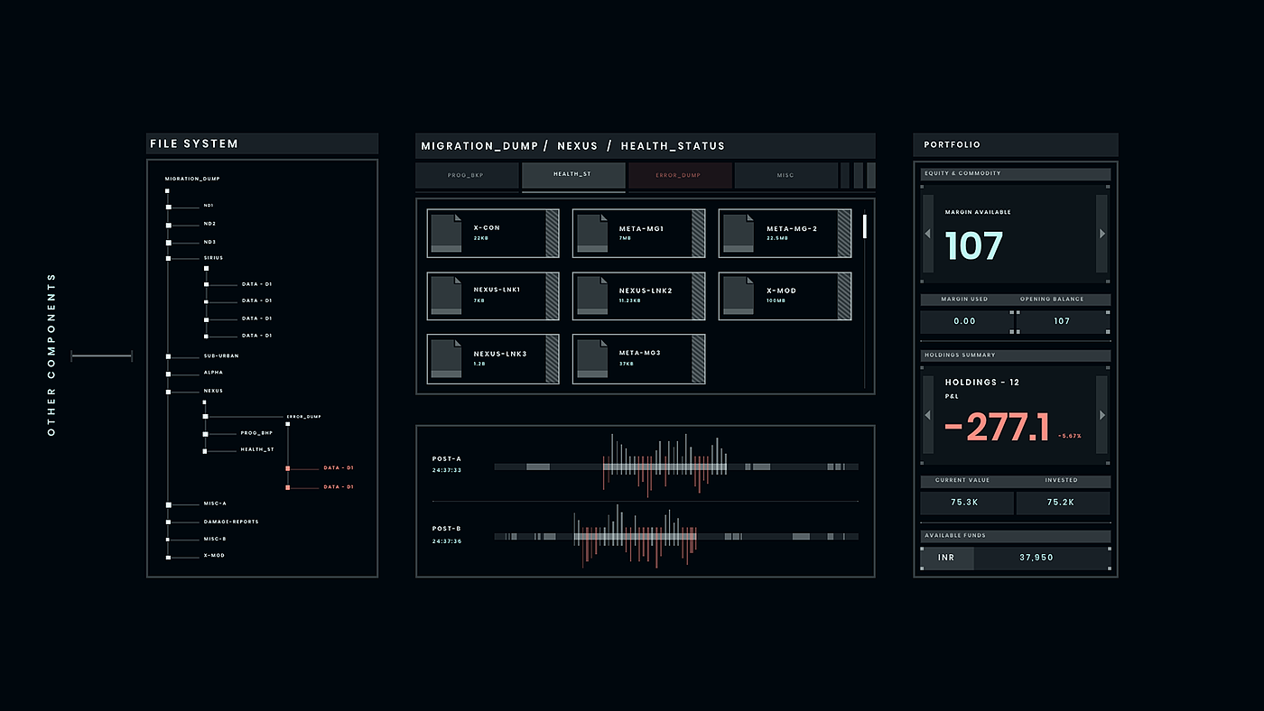Expand the SIRIUS tree node
This screenshot has height=711, width=1264.
pyautogui.click(x=168, y=258)
